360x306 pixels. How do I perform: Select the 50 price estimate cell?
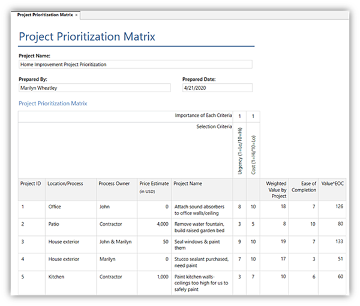[154, 244]
